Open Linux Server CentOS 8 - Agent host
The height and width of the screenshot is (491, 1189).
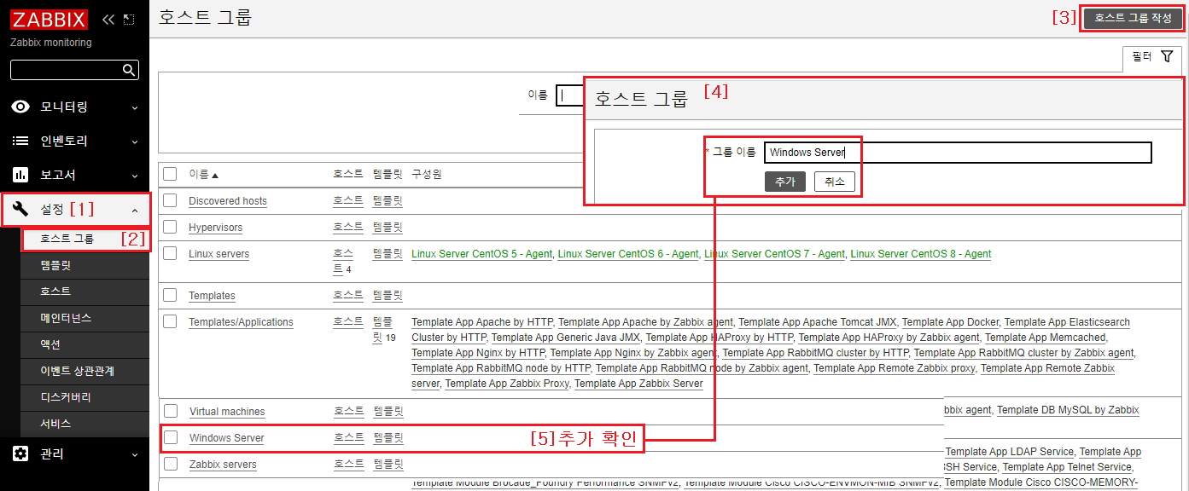coord(921,254)
